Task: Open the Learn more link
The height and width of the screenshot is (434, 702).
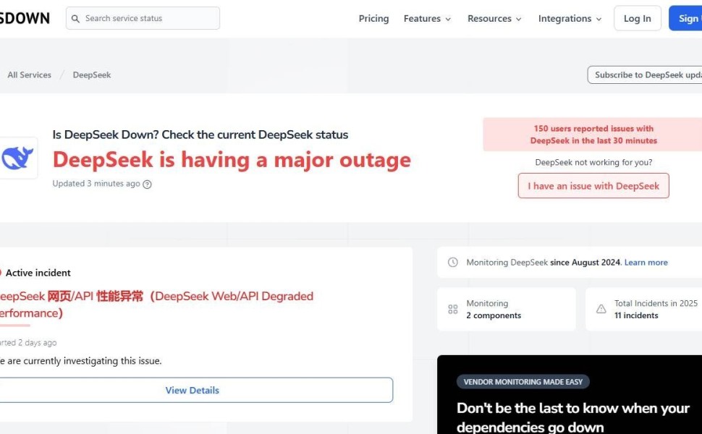Action: [646, 262]
